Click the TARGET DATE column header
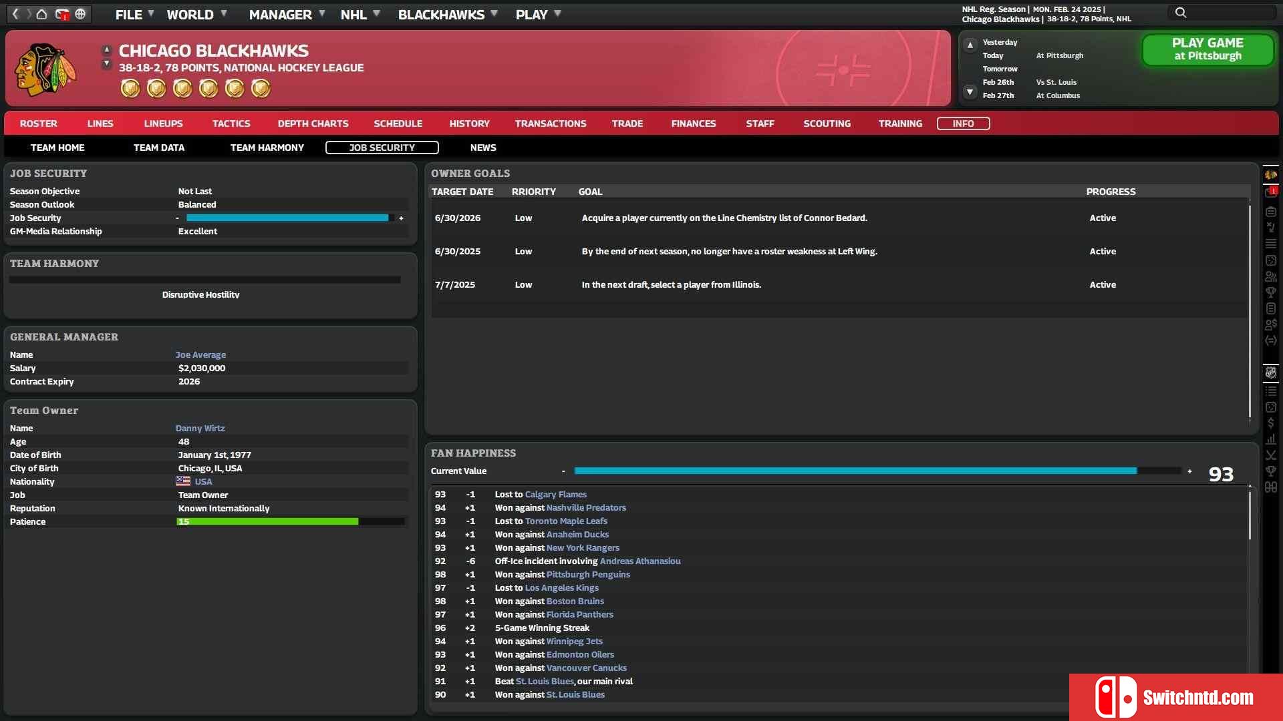Viewport: 1283px width, 721px height. coord(462,192)
